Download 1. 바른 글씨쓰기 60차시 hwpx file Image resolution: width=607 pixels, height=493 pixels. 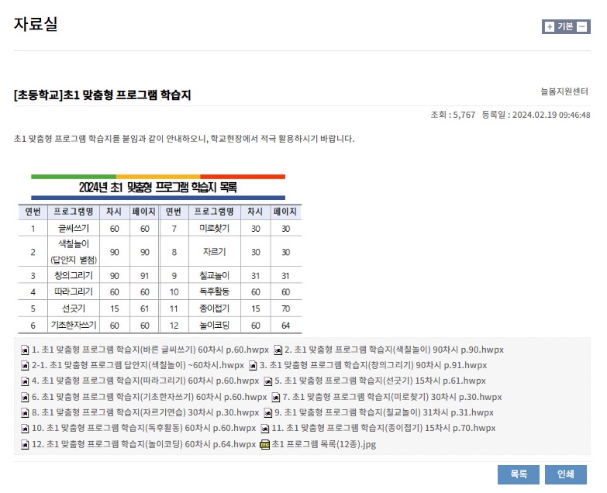(150, 350)
